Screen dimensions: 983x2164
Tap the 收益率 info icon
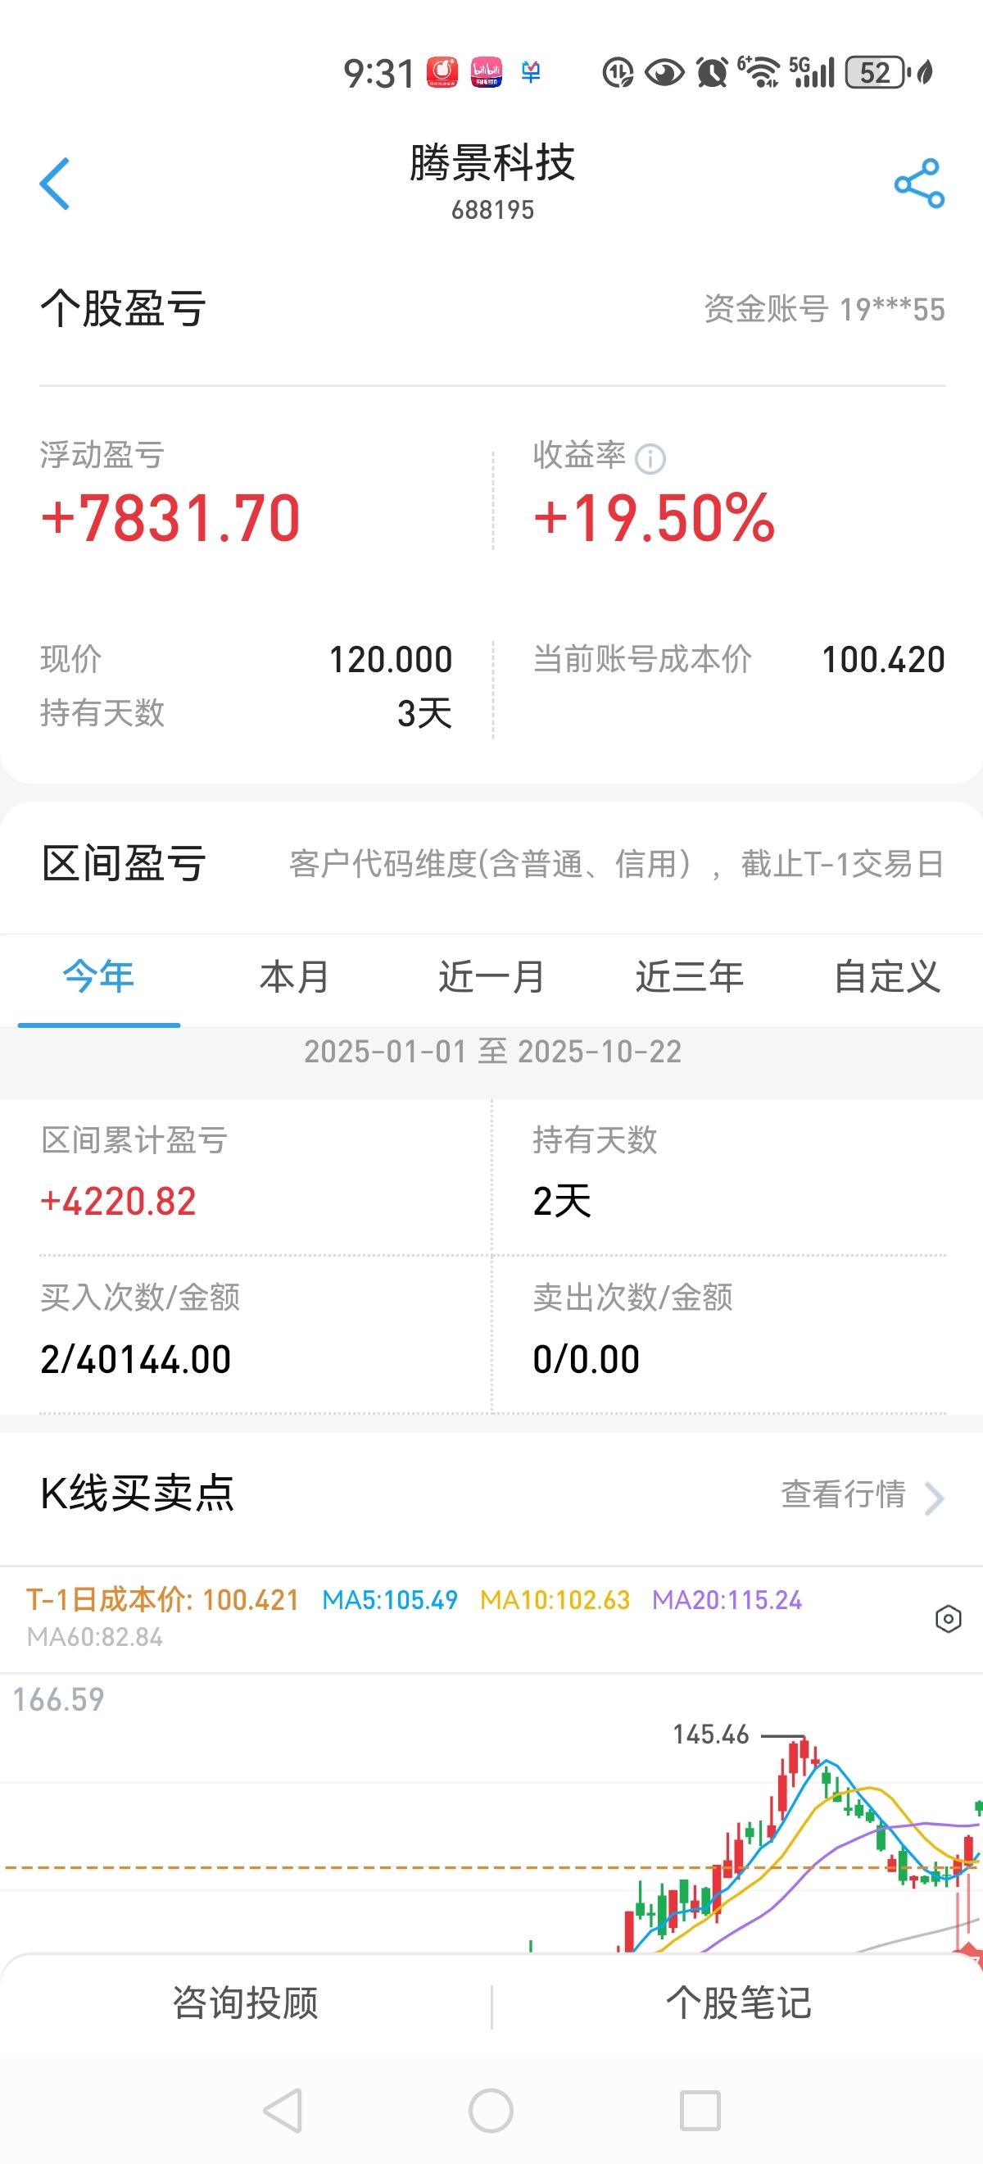(650, 459)
